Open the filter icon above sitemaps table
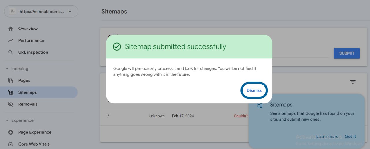This screenshot has width=370, height=149. 353,82
